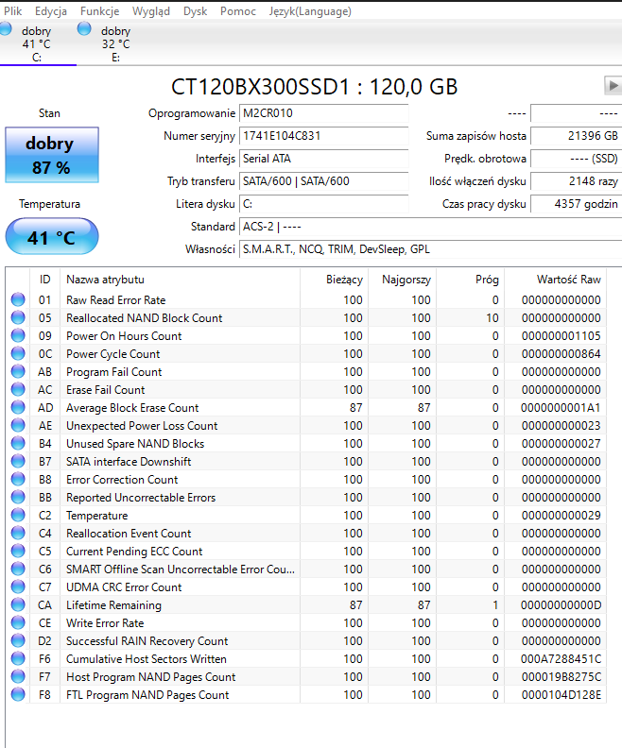The height and width of the screenshot is (748, 622).
Task: Go to next disk with arrow button
Action: pos(613,86)
